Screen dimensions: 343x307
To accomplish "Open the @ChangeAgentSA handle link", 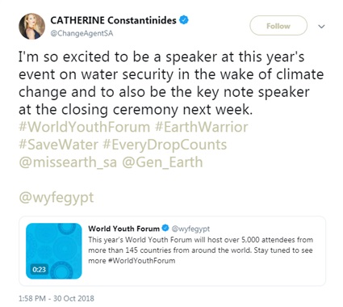I will pos(82,33).
